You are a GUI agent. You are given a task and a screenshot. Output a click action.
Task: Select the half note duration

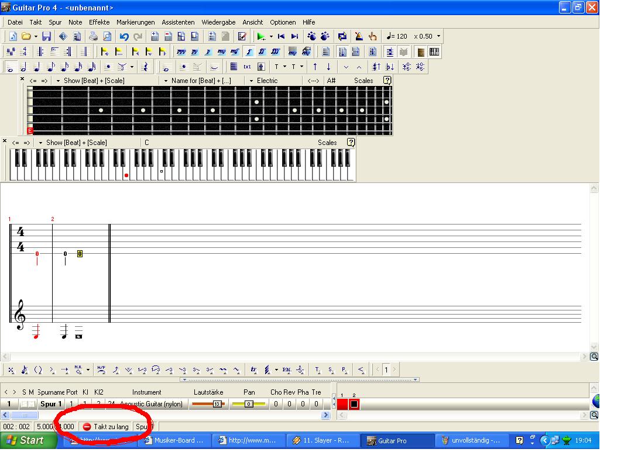point(24,67)
